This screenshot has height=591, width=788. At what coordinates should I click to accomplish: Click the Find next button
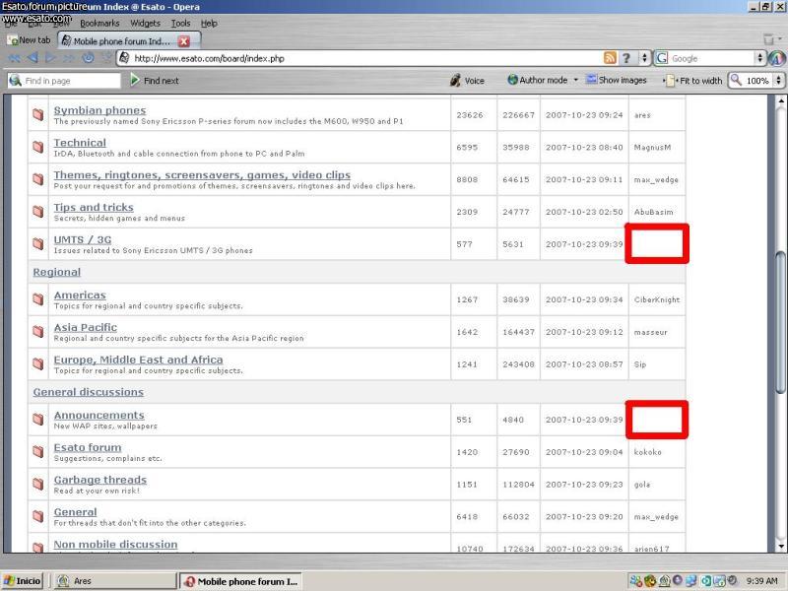tap(155, 81)
